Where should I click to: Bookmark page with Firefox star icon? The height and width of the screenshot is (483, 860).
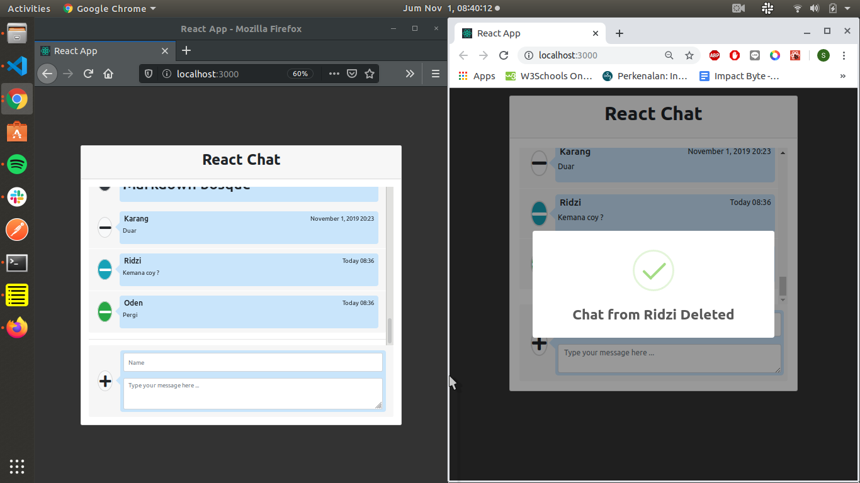(370, 74)
